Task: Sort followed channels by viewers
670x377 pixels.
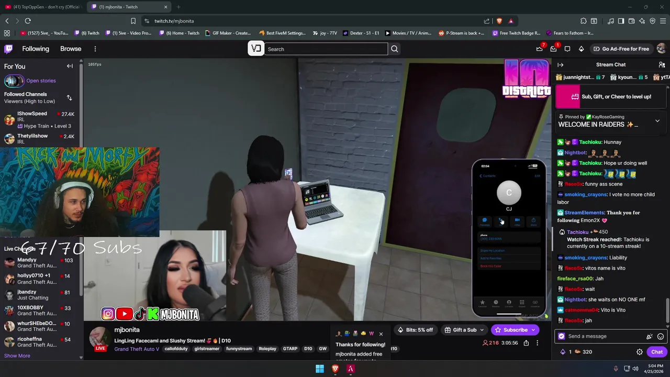Action: (69, 98)
